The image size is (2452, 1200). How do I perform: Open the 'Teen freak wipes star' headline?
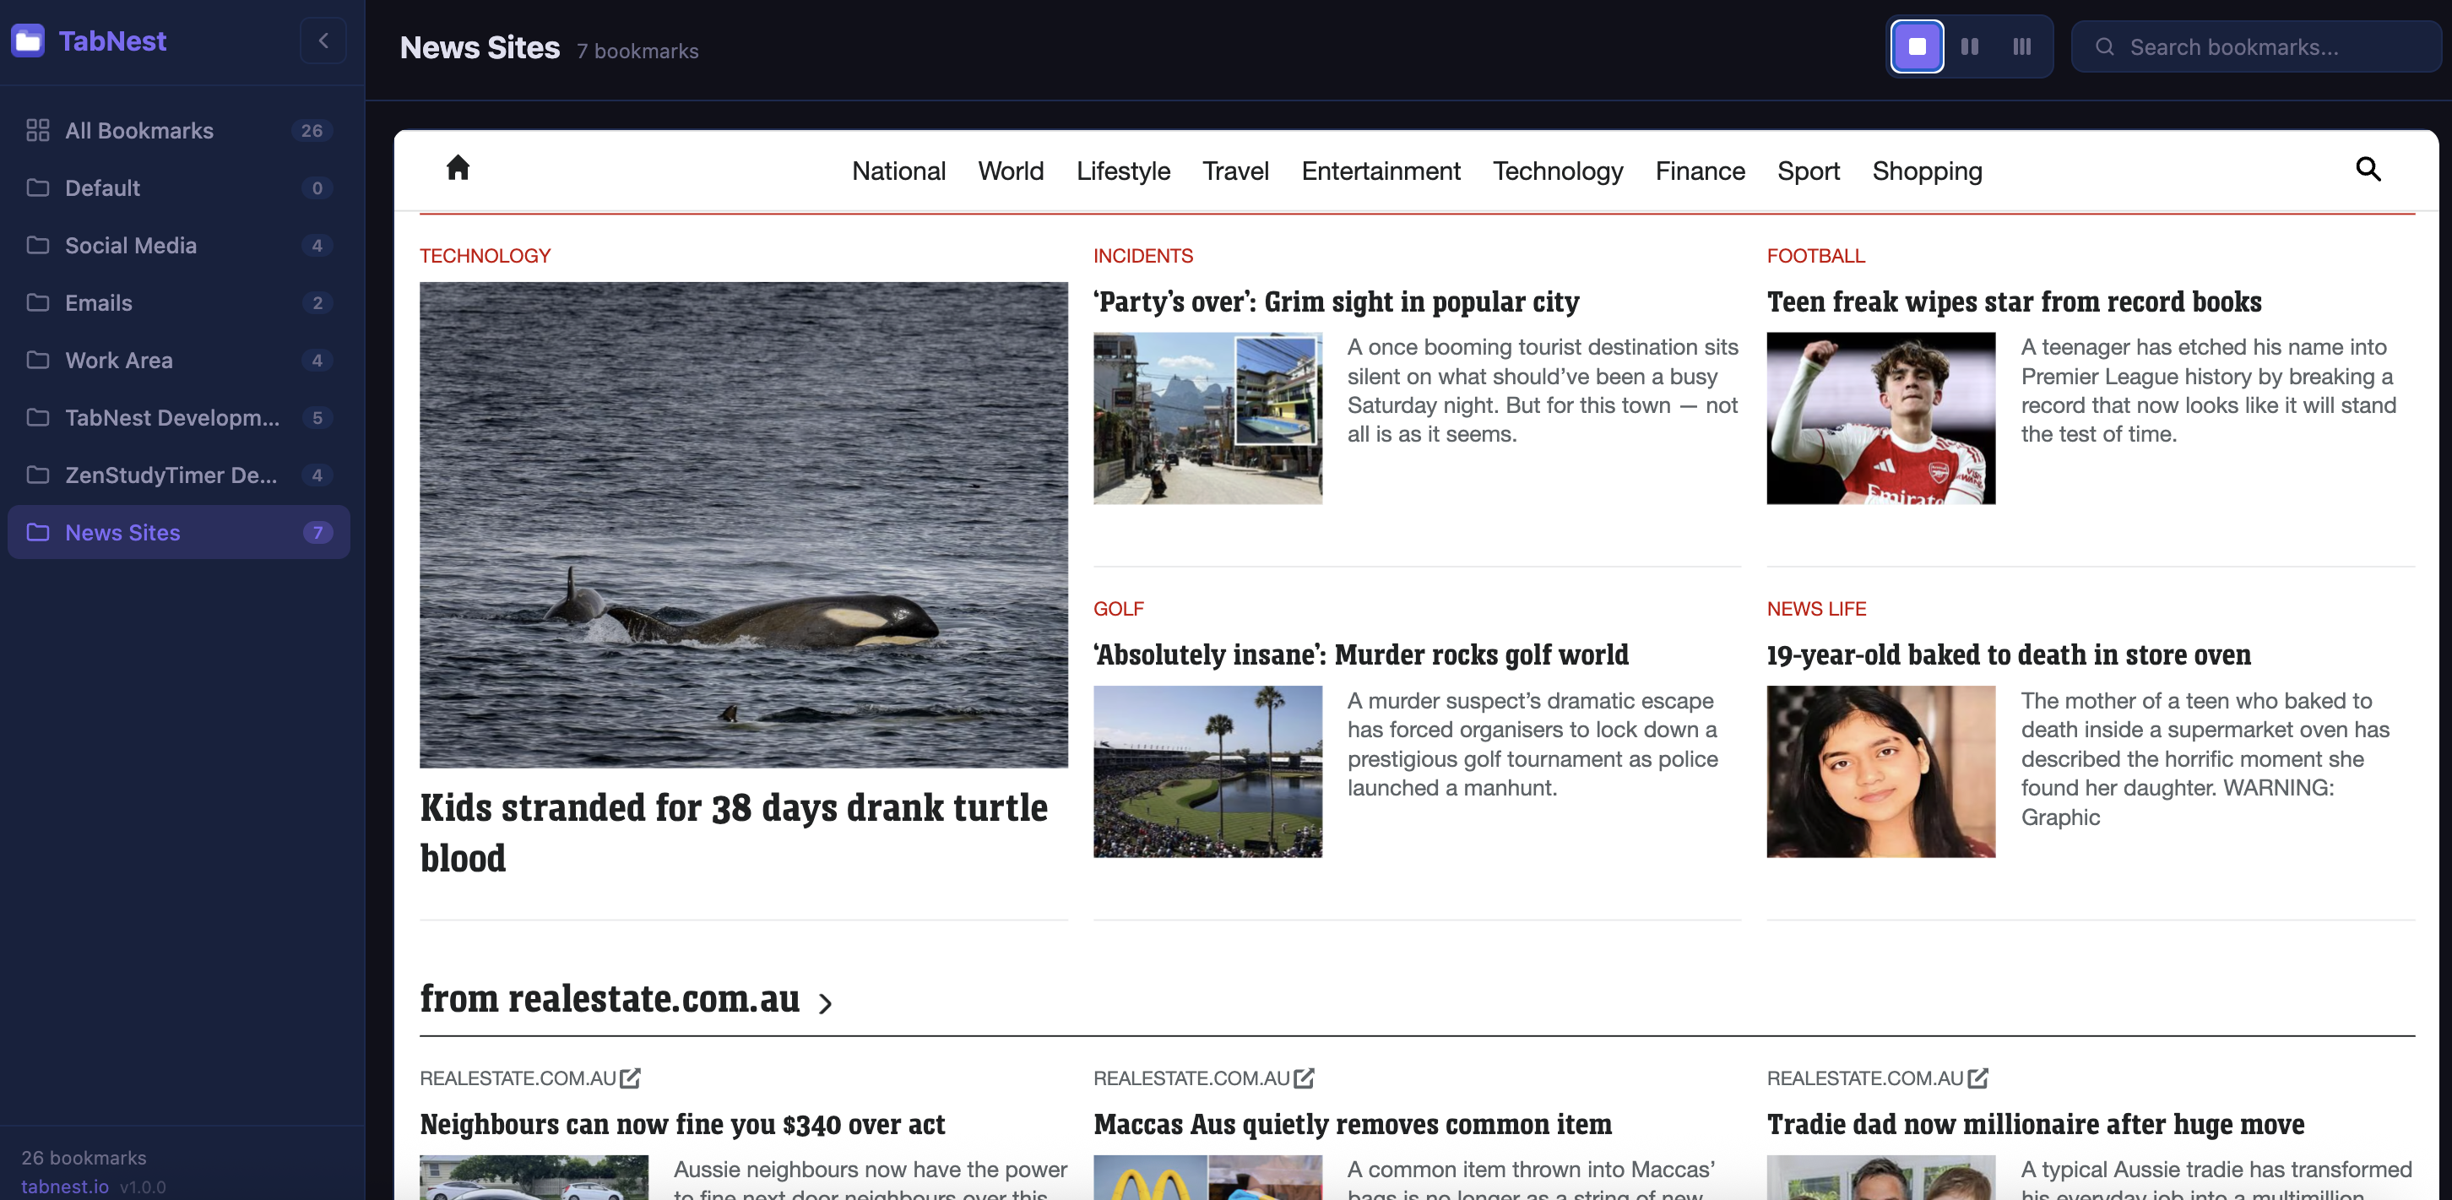2013,301
